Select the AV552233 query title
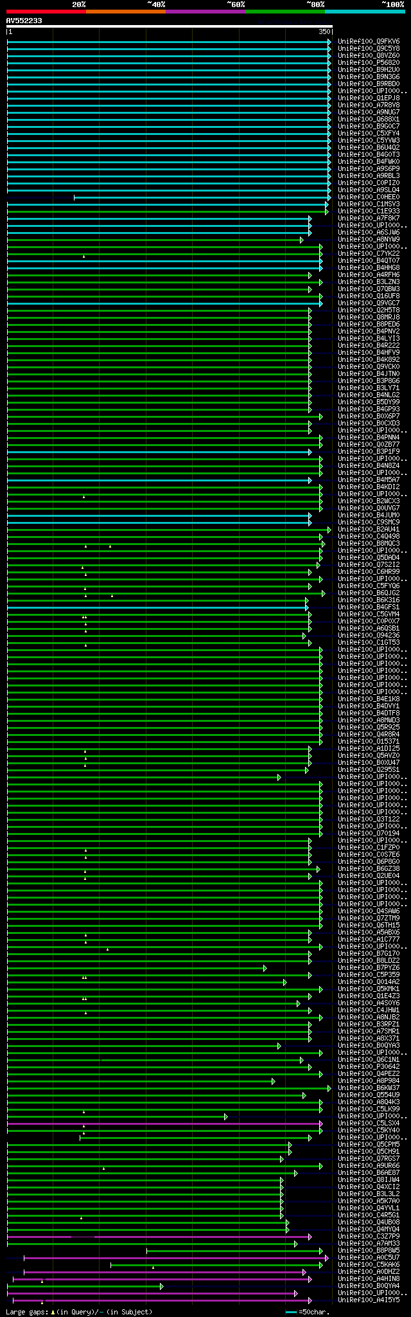The height and width of the screenshot is (1317, 411). coord(24,21)
